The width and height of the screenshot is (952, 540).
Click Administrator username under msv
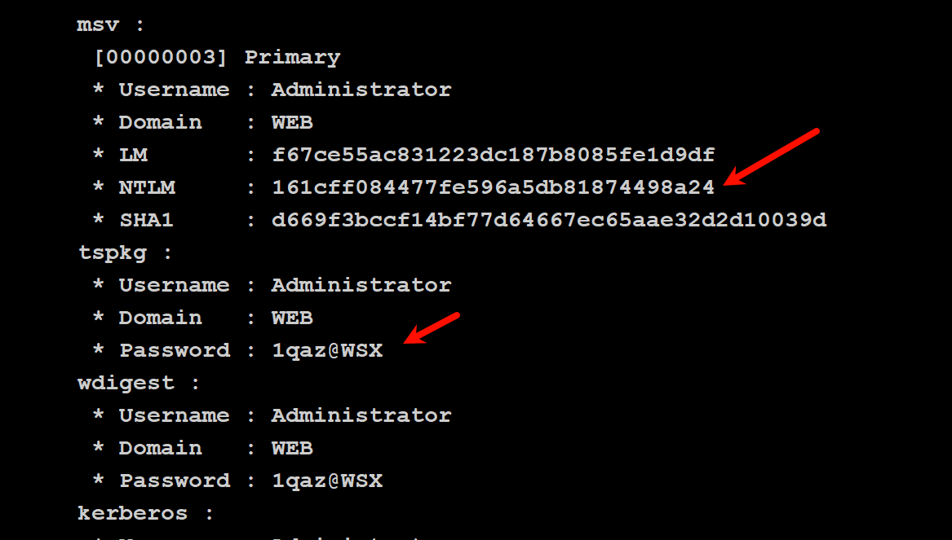[361, 90]
